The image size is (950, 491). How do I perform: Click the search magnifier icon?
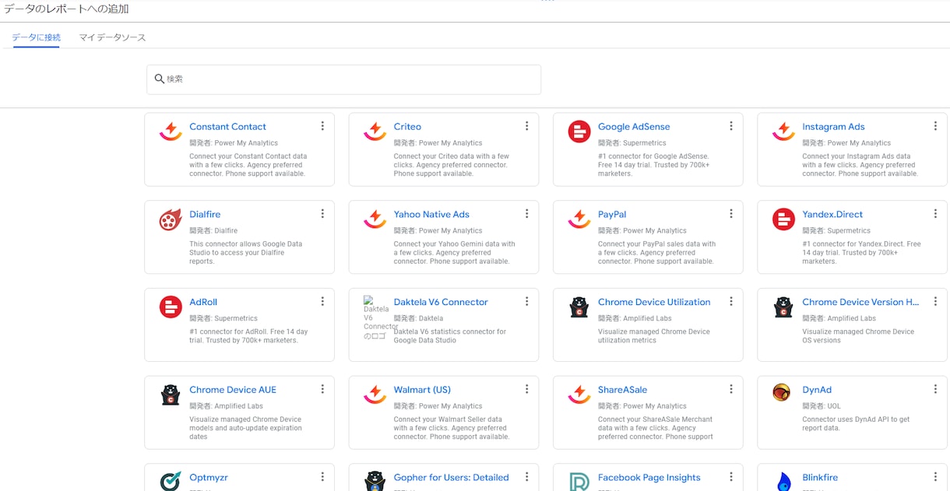point(160,79)
